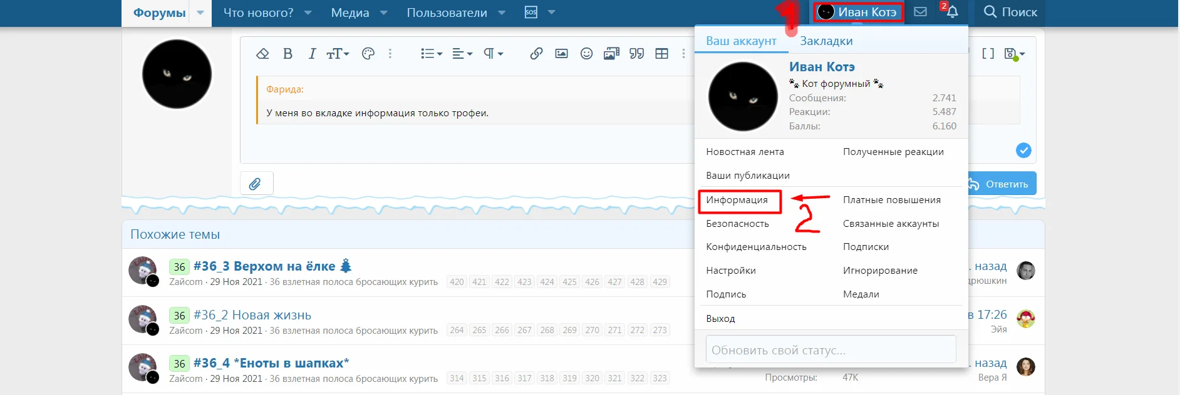Toggle BB code mode with brackets icon
This screenshot has height=395, width=1180.
(988, 54)
